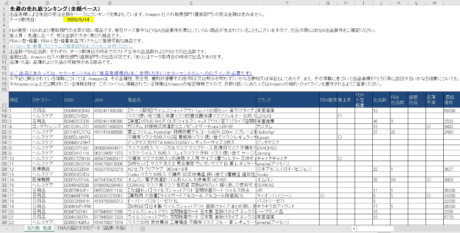Click the 直販出品 header cell
This screenshot has height=233, width=460.
coord(417,100)
